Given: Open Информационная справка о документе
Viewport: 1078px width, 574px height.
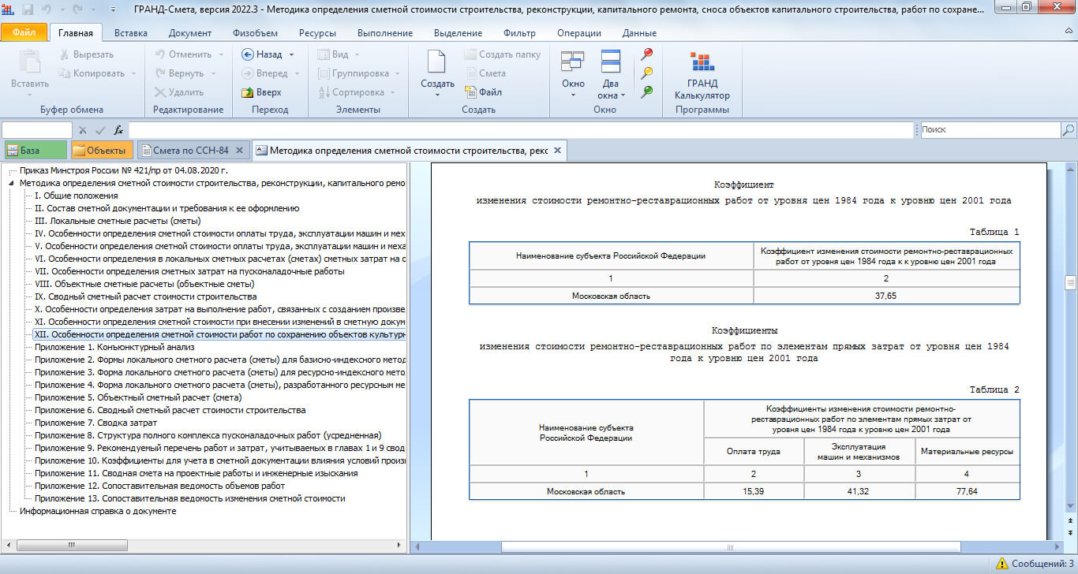Looking at the screenshot, I should click(x=98, y=511).
